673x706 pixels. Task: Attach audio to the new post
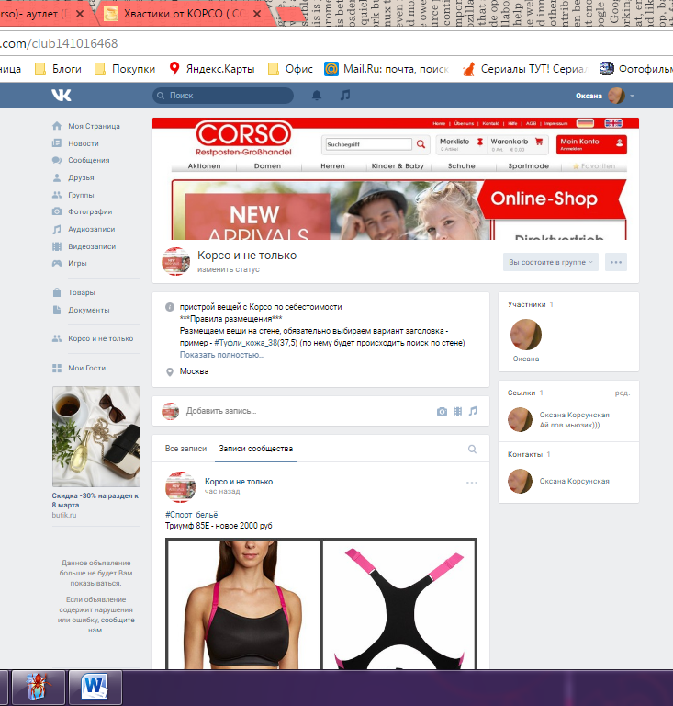point(473,411)
